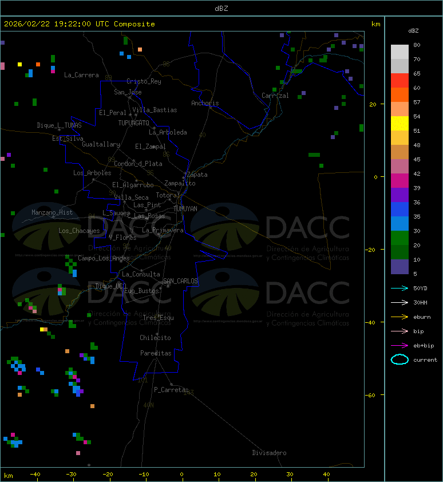Click the Zampalito map label
The image size is (443, 482).
pos(180,184)
